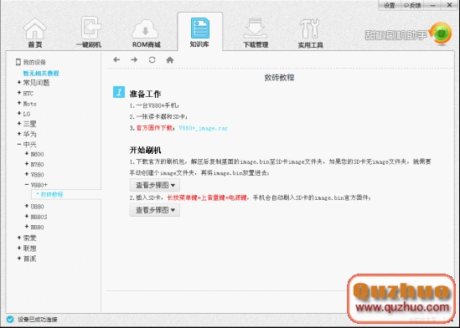Select the 救砖教程 tree item
The width and height of the screenshot is (460, 328).
[52, 194]
